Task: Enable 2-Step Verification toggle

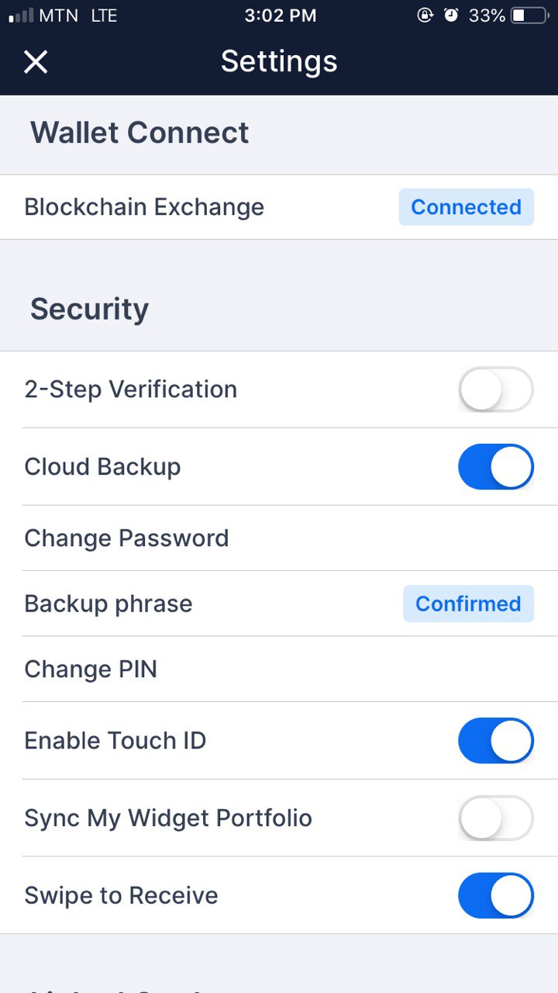Action: coord(495,389)
